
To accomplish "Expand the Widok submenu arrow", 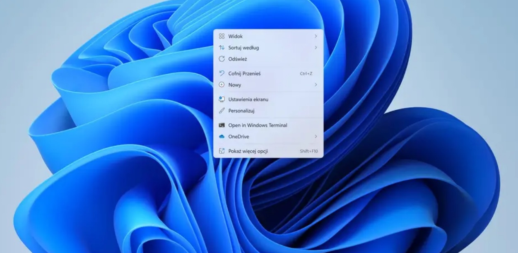I will click(316, 36).
